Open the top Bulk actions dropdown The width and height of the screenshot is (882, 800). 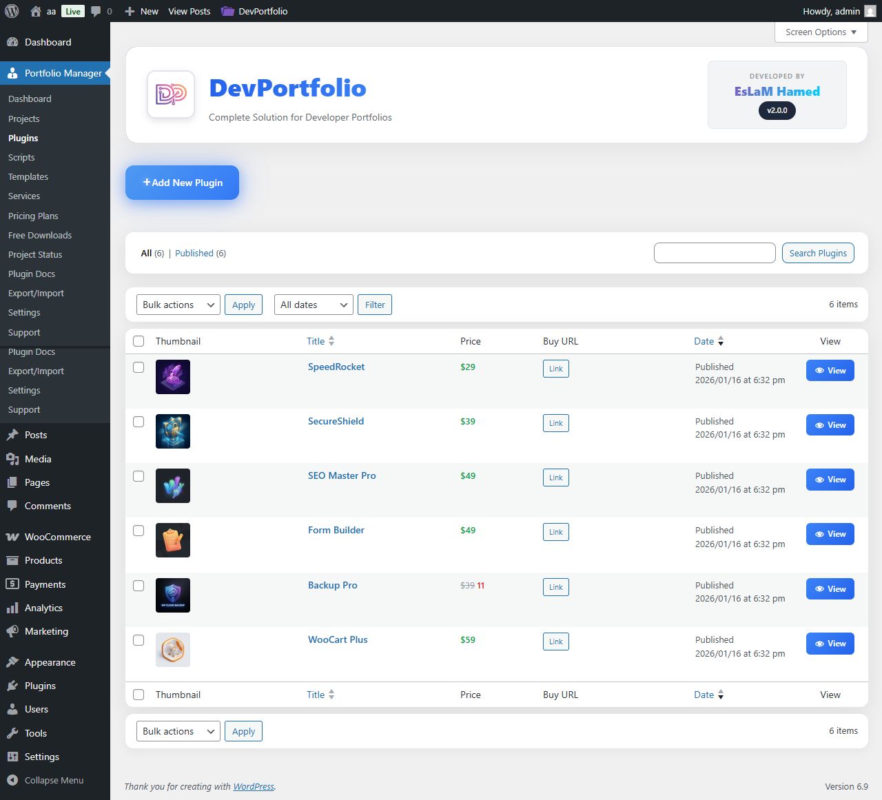click(x=178, y=305)
